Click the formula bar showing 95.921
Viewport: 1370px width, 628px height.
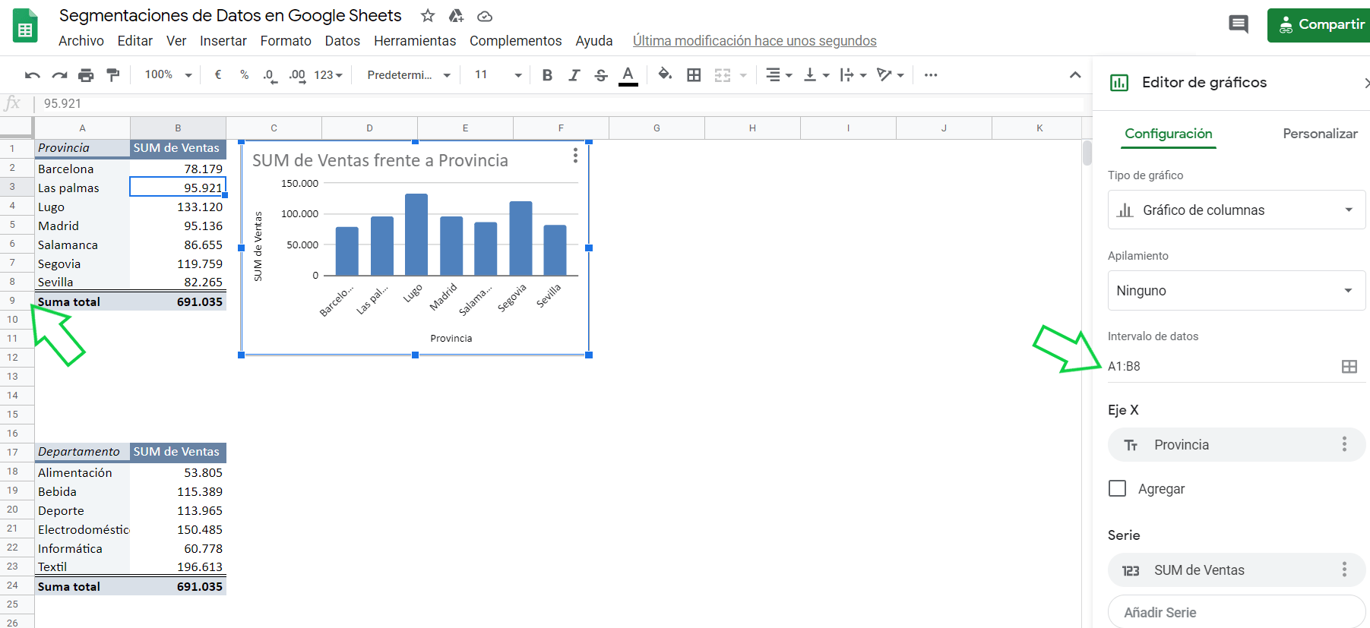[x=558, y=103]
